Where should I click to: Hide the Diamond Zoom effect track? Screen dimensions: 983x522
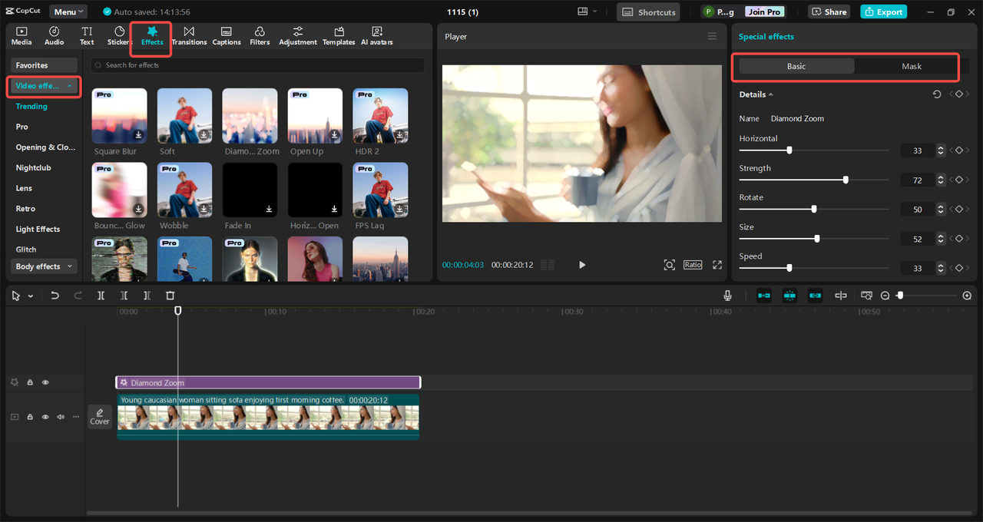pyautogui.click(x=45, y=382)
